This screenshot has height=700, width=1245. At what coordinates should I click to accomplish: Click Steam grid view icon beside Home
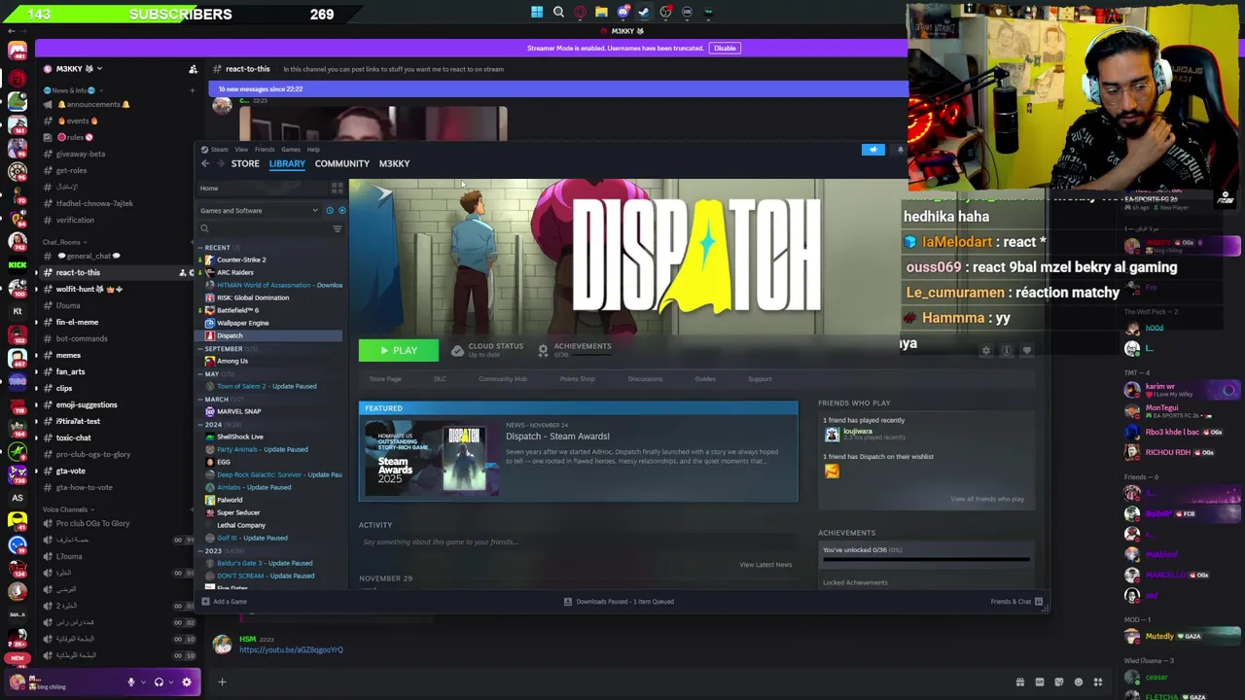pos(337,188)
